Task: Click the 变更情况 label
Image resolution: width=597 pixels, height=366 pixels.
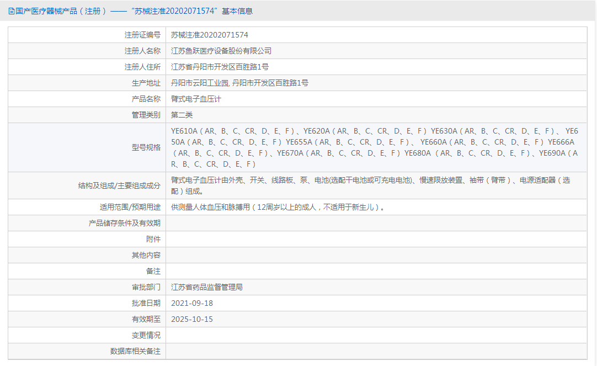Action: pos(146,335)
